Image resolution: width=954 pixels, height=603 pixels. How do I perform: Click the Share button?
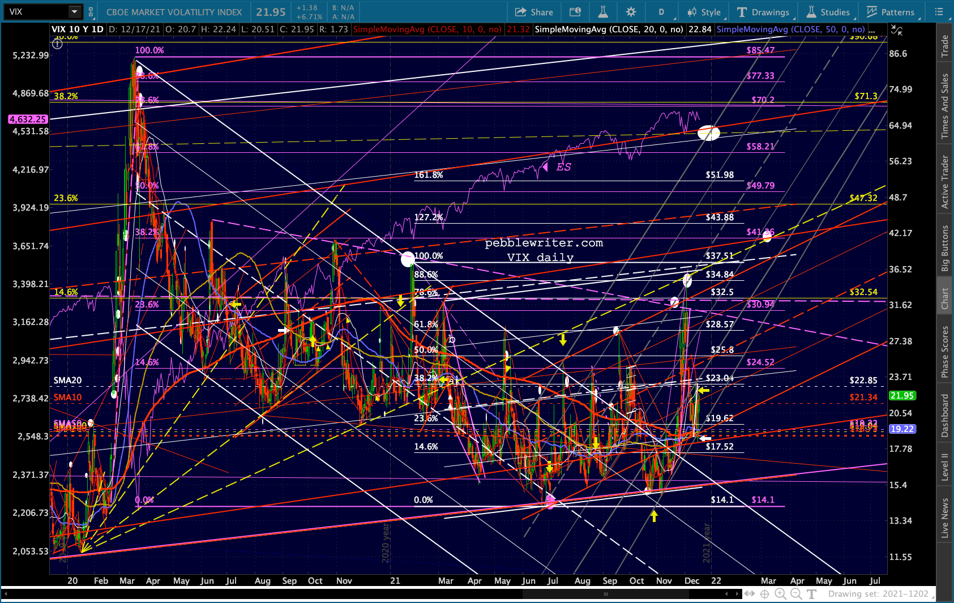click(x=534, y=12)
